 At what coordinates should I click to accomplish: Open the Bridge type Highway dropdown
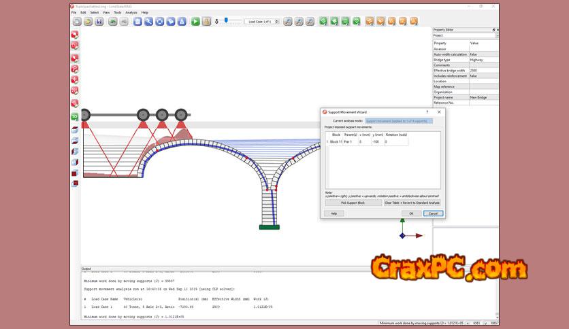(x=483, y=60)
